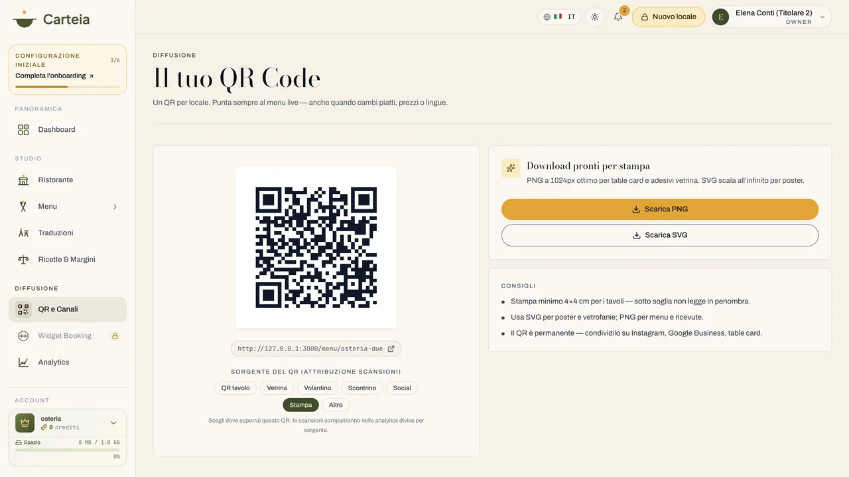The image size is (849, 477).
Task: Expand the Menu submenu chevron
Action: (x=115, y=207)
